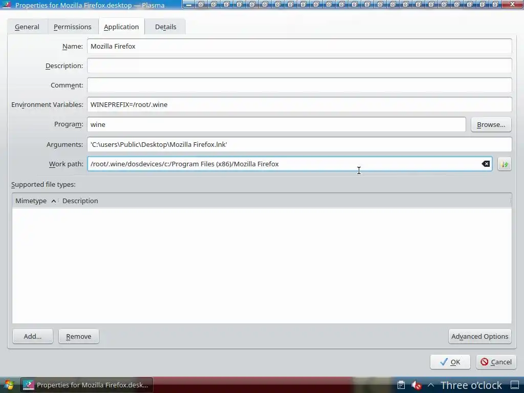Confirm changes with OK
Screen dimensions: 524x393
(x=450, y=362)
